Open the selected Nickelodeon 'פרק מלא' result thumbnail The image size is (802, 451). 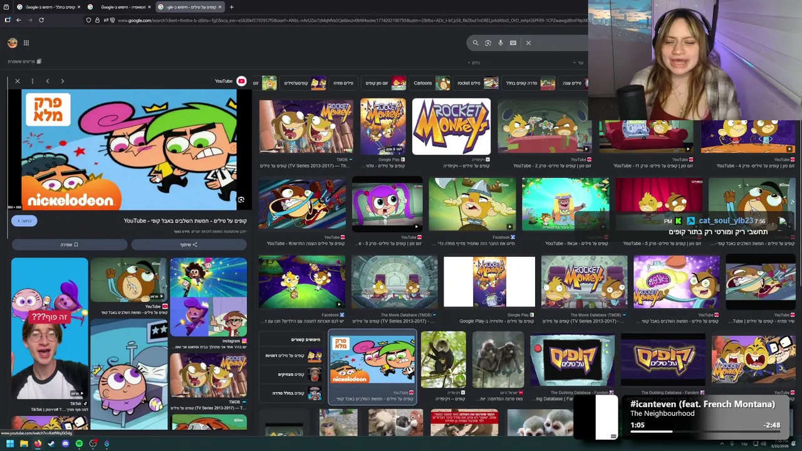(372, 360)
